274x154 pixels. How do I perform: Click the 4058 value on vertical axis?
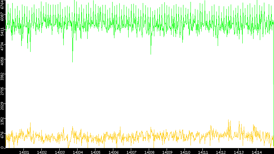[x=2, y=61]
